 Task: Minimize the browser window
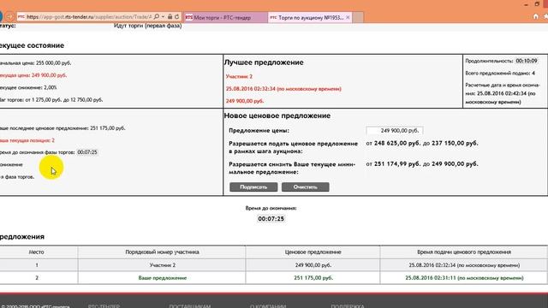(x=526, y=4)
